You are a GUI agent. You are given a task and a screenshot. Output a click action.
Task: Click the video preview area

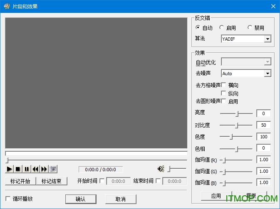(x=96, y=83)
